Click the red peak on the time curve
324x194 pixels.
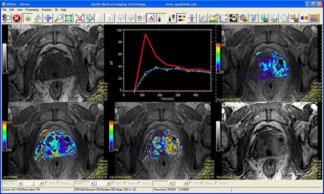(x=145, y=34)
